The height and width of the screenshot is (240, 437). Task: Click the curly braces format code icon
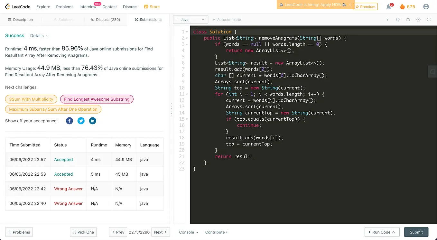point(398,20)
